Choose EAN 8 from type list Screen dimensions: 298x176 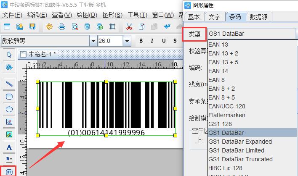[252, 80]
